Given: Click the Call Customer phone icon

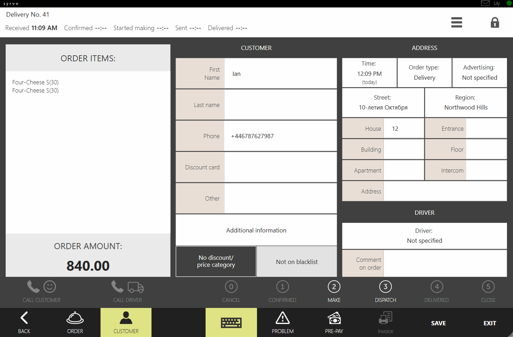Looking at the screenshot, I should [x=34, y=287].
